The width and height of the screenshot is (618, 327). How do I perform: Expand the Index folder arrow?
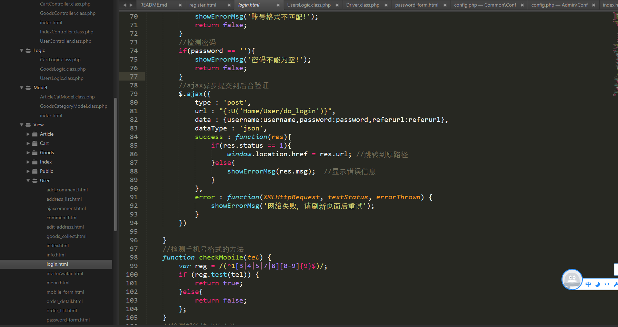[28, 162]
